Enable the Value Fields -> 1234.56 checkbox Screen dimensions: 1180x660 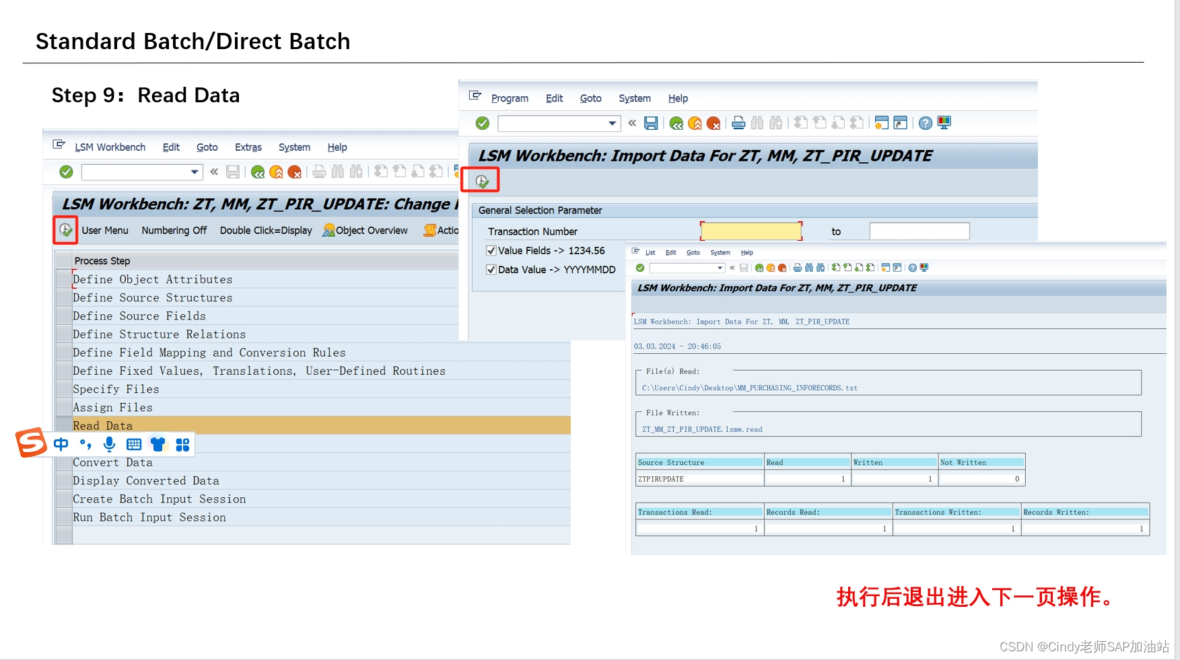tap(491, 250)
